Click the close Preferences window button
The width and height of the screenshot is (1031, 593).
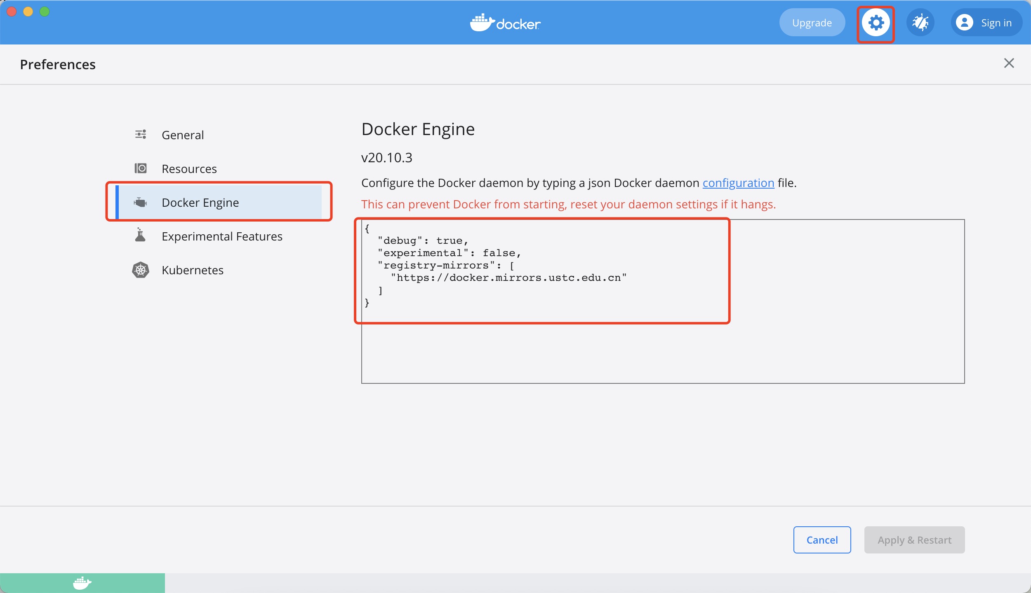coord(1009,63)
